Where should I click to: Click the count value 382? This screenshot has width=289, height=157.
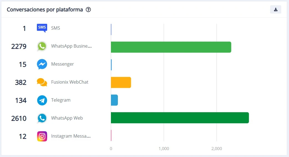(x=21, y=83)
